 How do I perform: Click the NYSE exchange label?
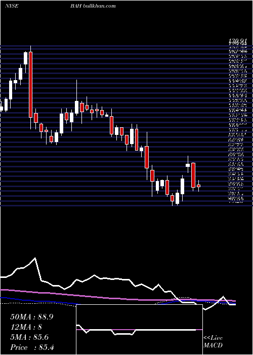pyautogui.click(x=12, y=6)
